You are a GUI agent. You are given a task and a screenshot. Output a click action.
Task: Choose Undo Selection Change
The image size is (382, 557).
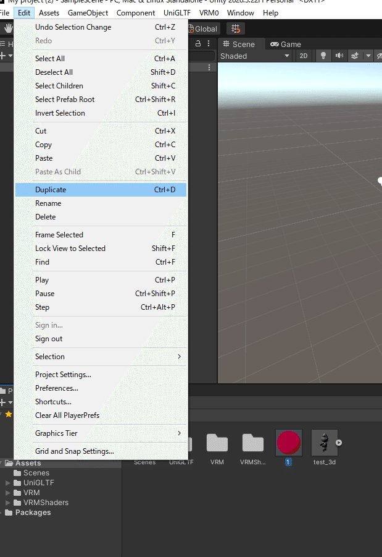point(101,27)
